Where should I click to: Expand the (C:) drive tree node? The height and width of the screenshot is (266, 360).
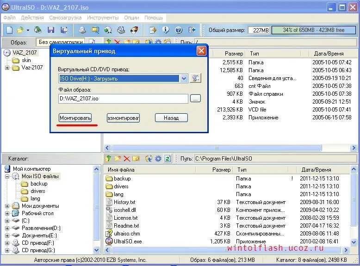7,221
